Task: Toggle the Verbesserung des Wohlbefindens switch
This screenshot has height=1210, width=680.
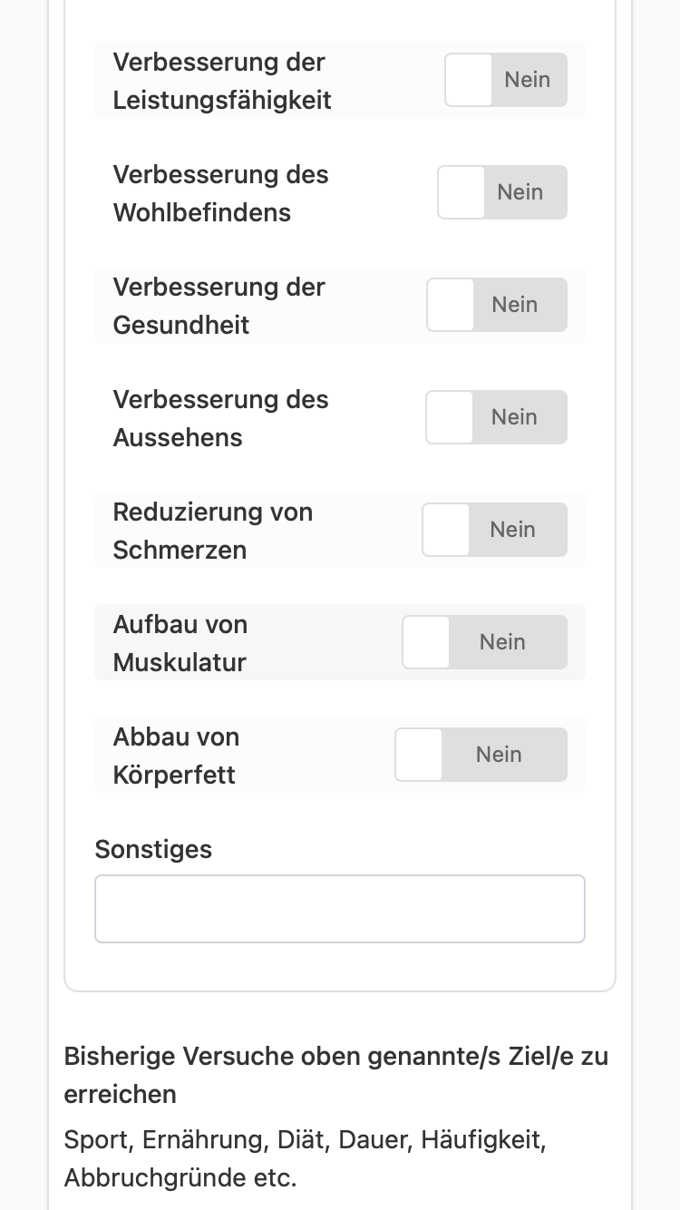Action: (502, 192)
